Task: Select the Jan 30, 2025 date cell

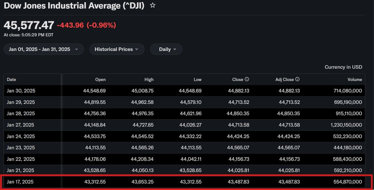Action: (21, 91)
